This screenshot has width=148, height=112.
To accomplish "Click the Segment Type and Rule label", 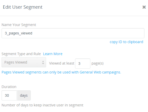I will click(21, 54).
